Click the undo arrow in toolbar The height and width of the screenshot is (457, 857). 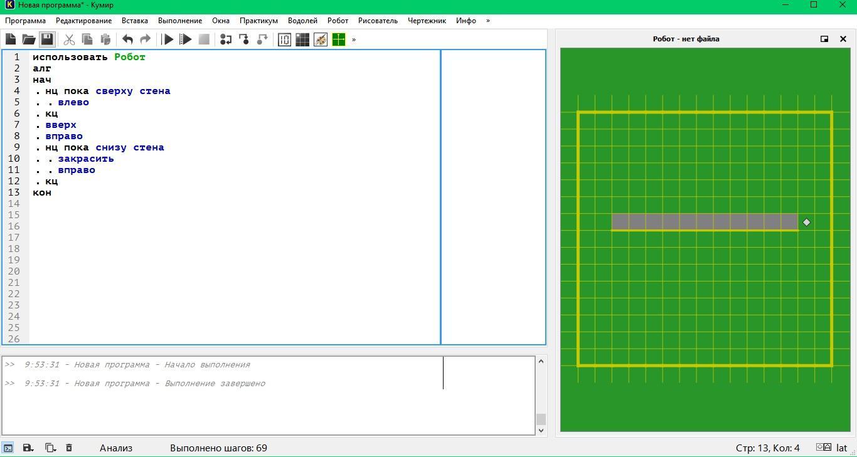point(127,39)
